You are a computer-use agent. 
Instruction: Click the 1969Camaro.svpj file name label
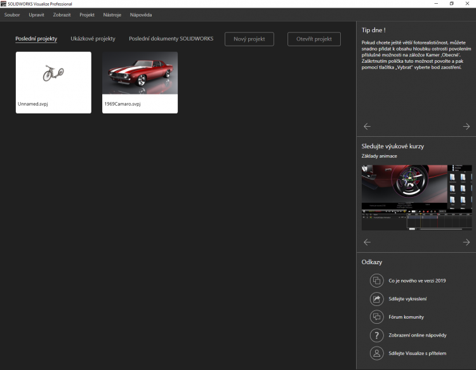(x=122, y=104)
